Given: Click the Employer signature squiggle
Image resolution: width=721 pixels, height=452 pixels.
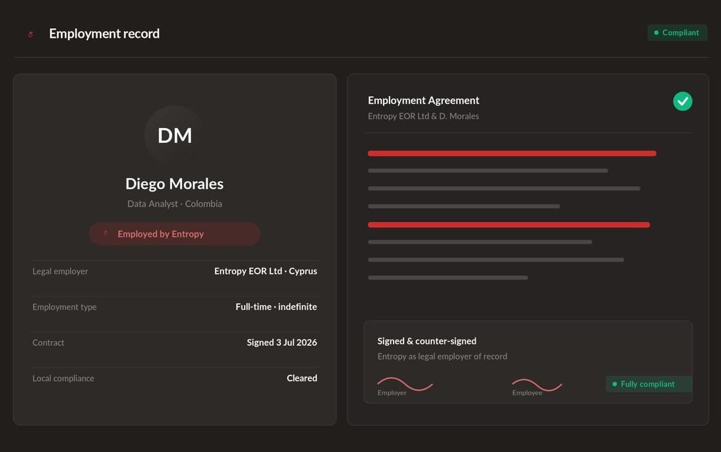Looking at the screenshot, I should [405, 384].
